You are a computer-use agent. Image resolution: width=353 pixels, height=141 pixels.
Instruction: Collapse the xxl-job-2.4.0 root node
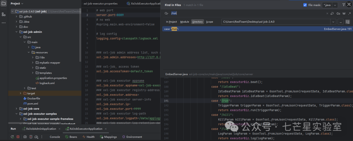click(x=13, y=11)
